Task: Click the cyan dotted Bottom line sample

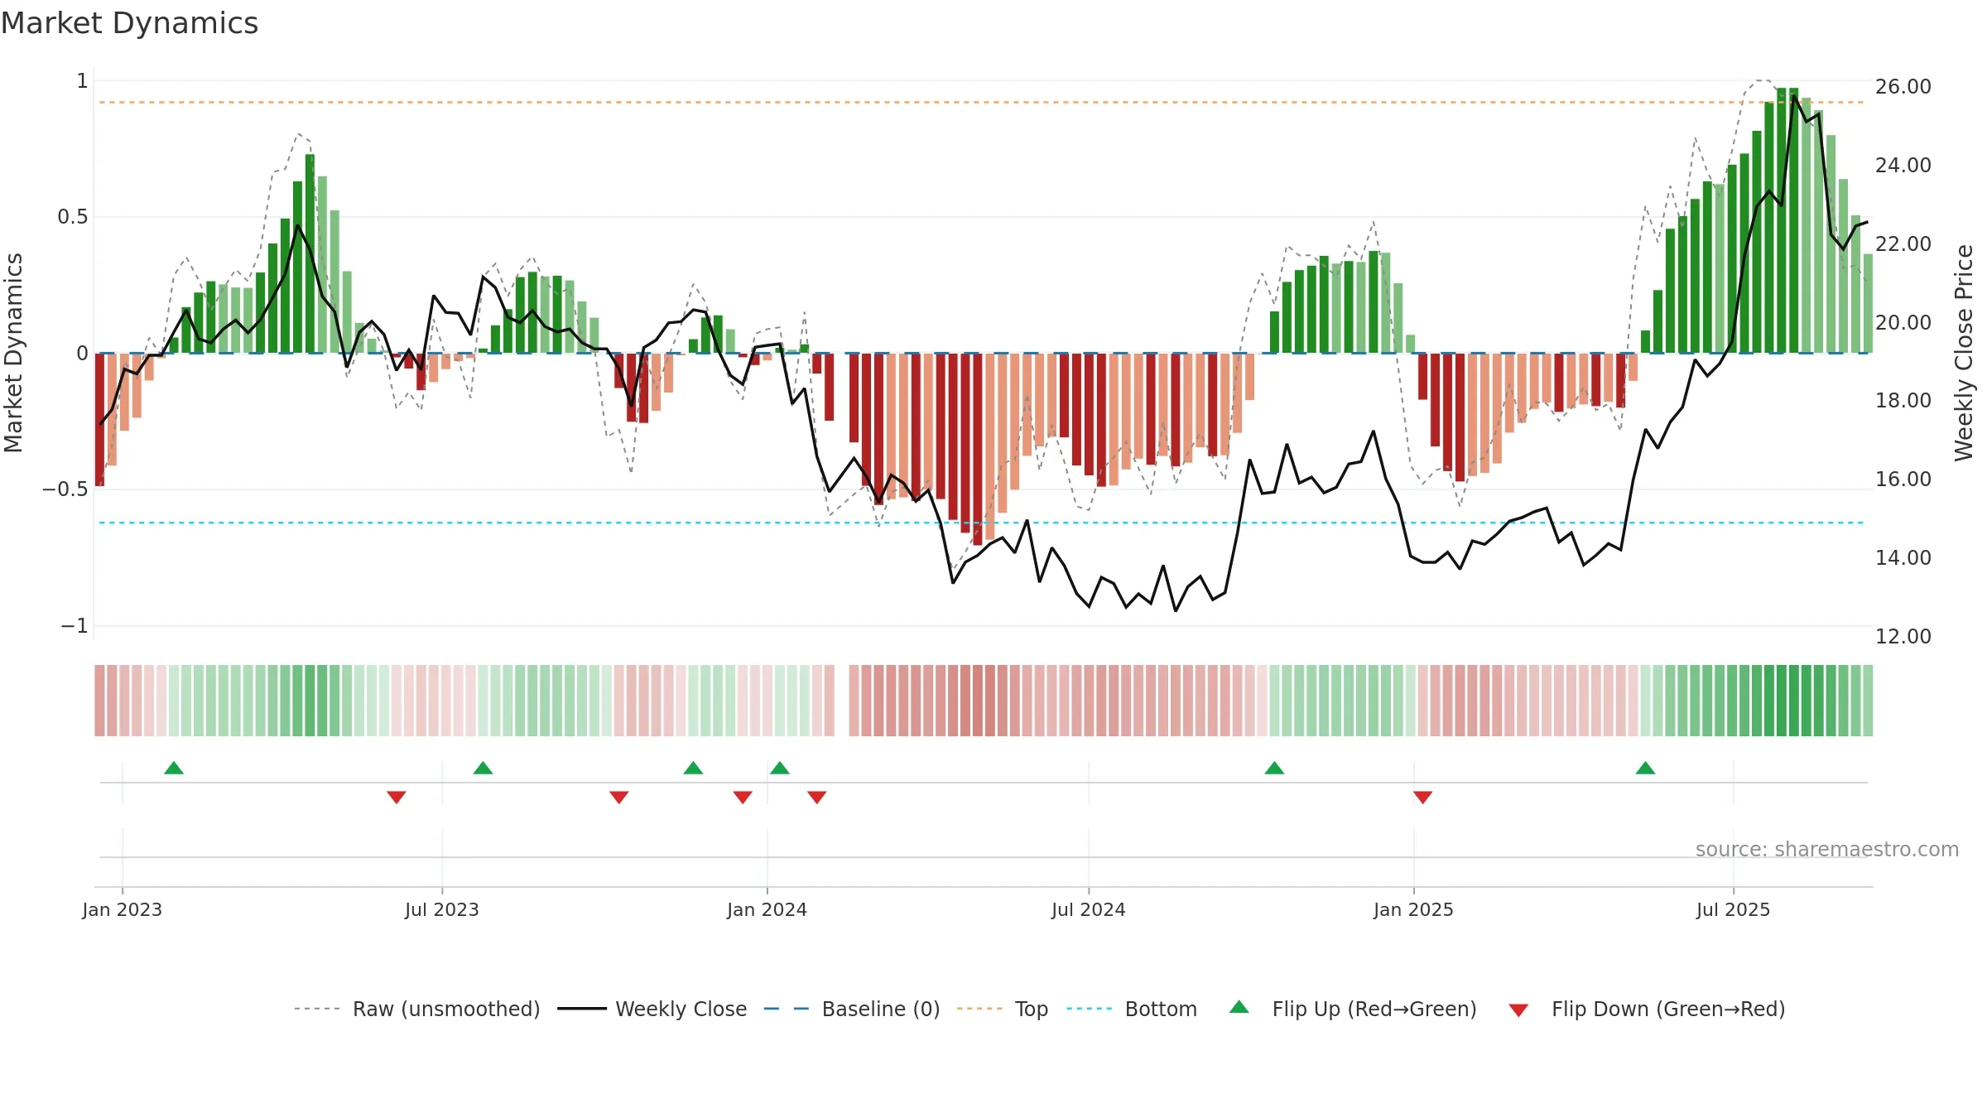Action: pos(1090,1009)
